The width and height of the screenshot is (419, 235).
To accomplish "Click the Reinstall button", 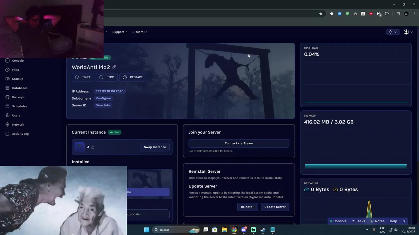I will [247, 207].
